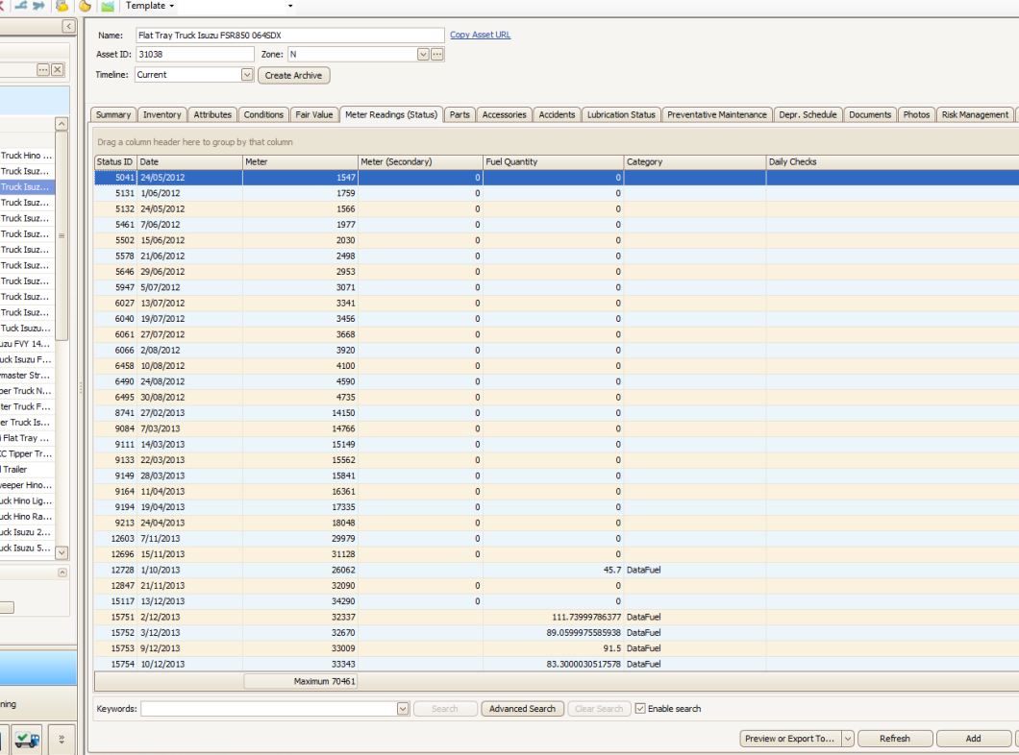
Task: Click the database with coins toolbar icon
Action: click(61, 6)
